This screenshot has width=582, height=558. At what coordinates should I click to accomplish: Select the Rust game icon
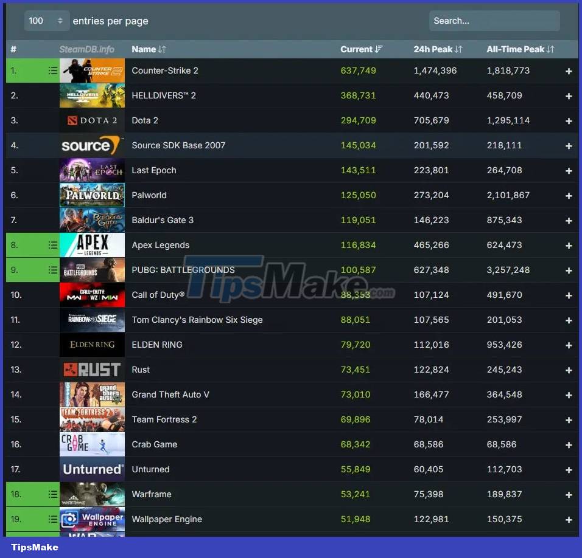(x=92, y=370)
